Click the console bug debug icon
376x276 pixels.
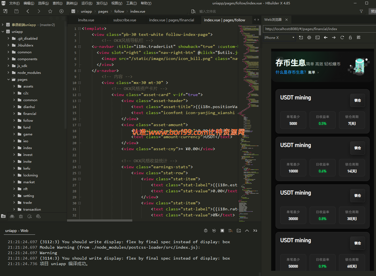point(206,231)
